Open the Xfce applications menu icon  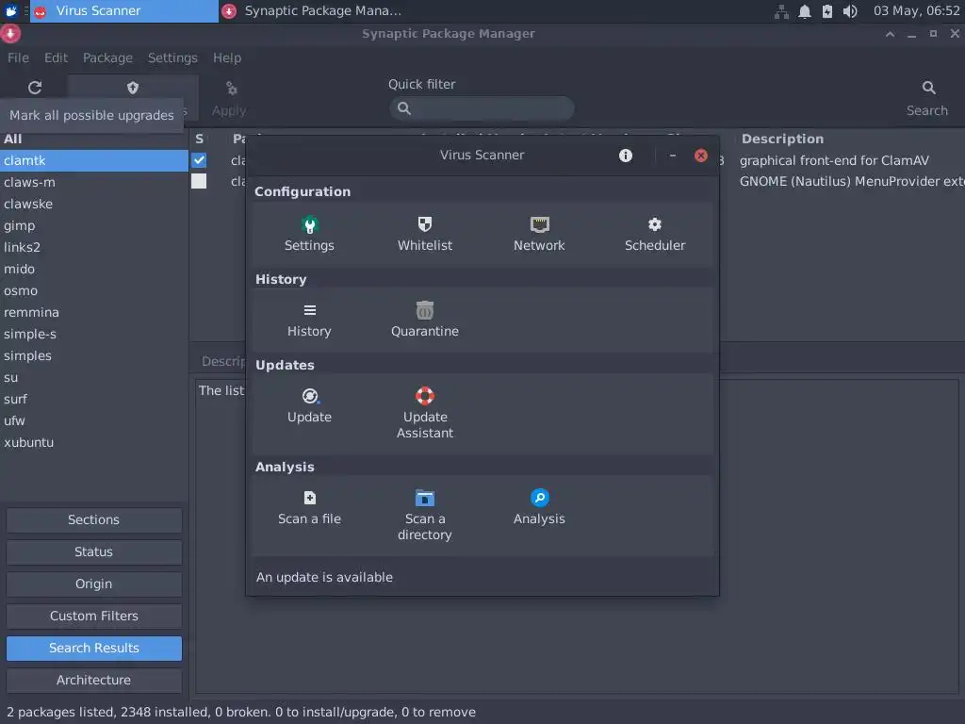[x=11, y=11]
